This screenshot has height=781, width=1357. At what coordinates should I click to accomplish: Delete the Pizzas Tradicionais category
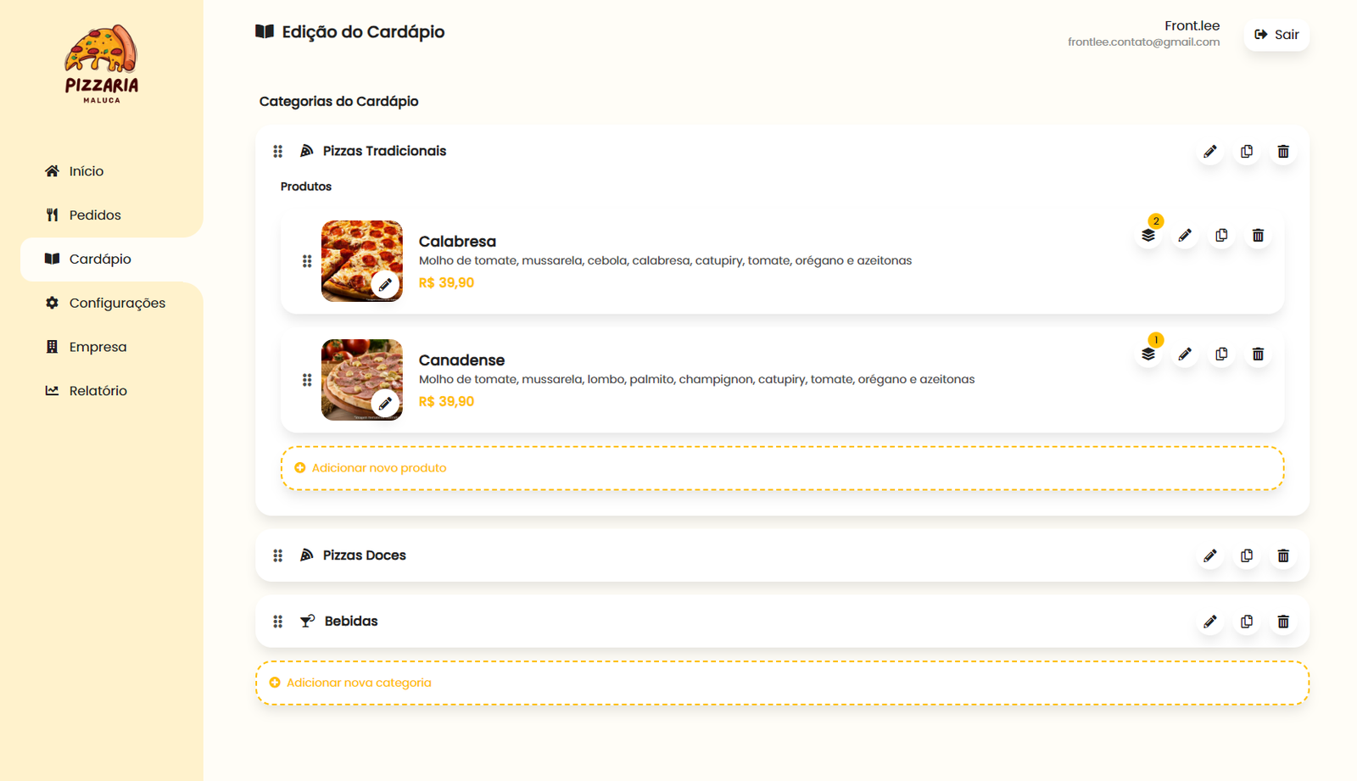pos(1283,151)
